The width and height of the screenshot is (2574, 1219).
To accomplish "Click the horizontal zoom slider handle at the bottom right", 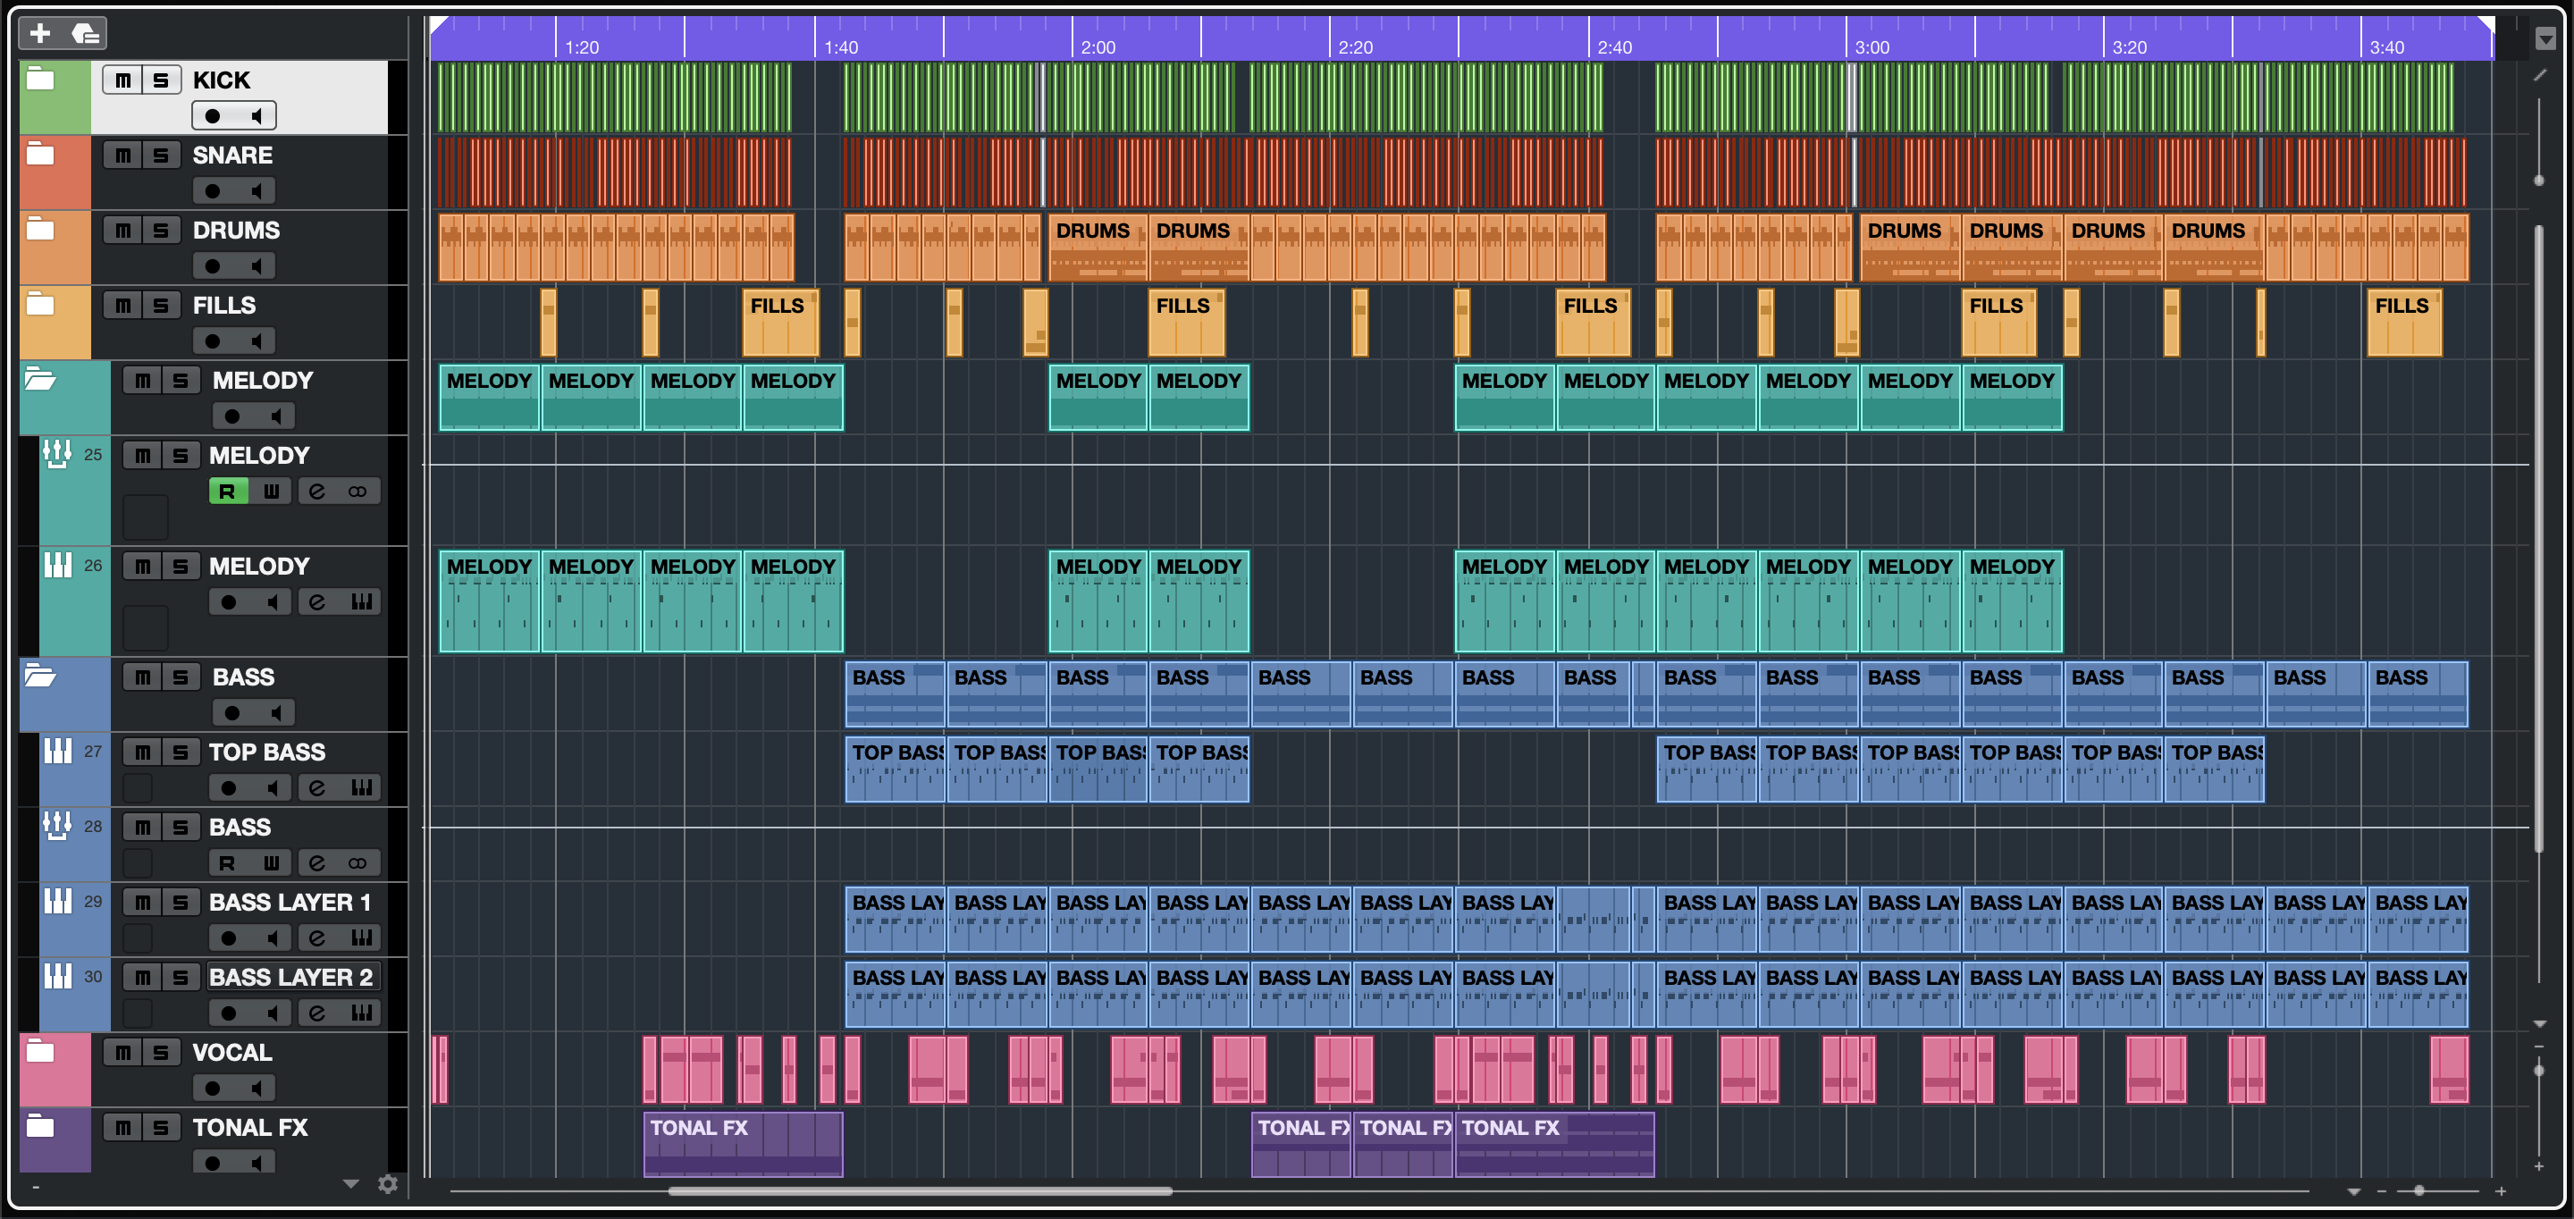I will click(2418, 1191).
